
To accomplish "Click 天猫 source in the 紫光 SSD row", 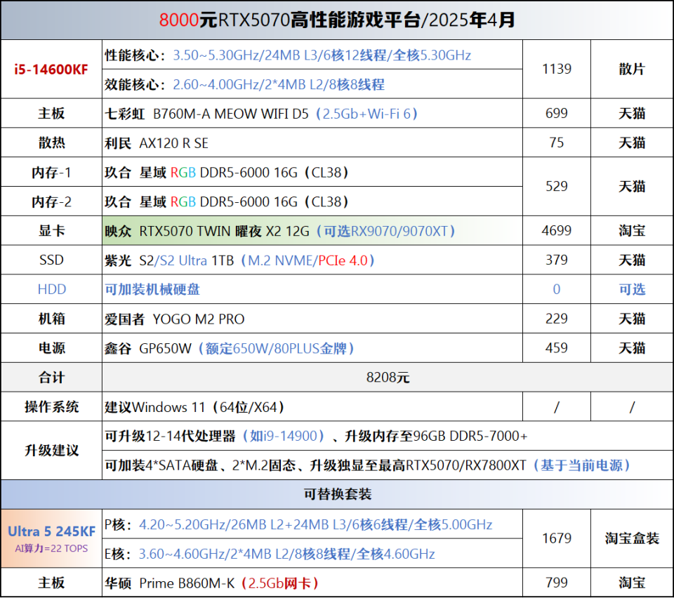I will click(x=632, y=260).
